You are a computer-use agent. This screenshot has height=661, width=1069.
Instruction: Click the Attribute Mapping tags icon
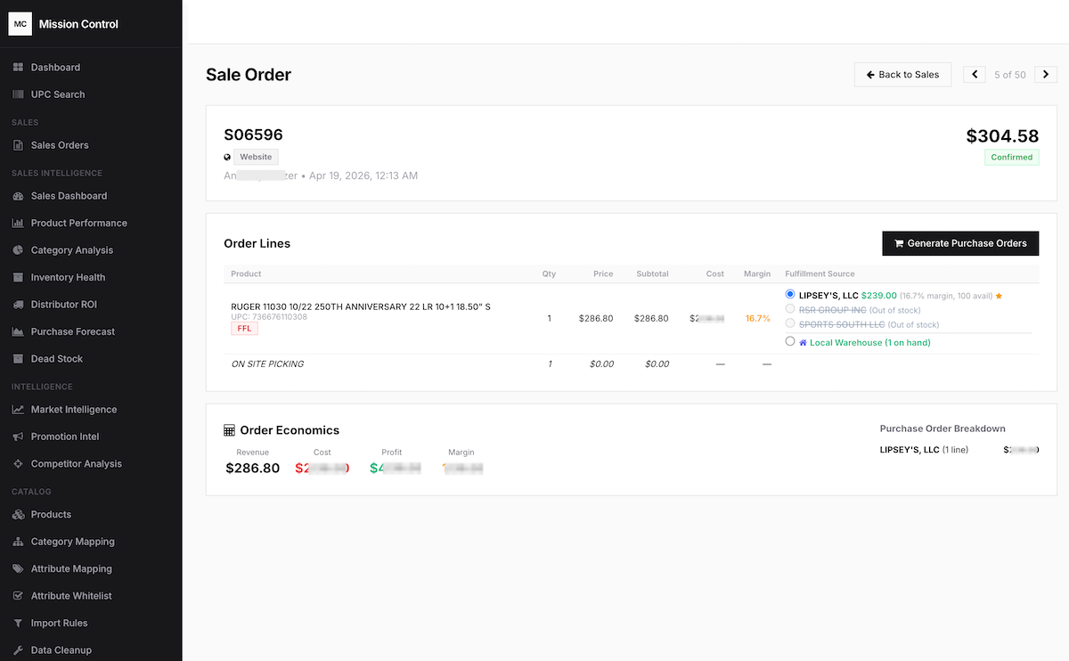coord(19,569)
